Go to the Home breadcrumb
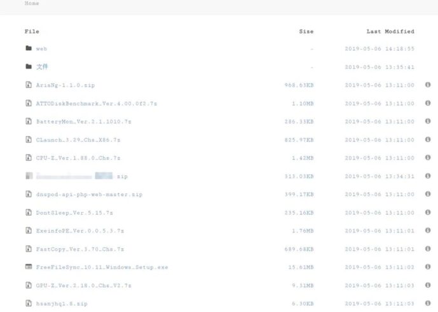The width and height of the screenshot is (438, 312). (x=32, y=4)
